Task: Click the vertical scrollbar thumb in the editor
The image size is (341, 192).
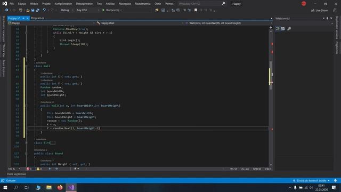Action: pos(271,75)
